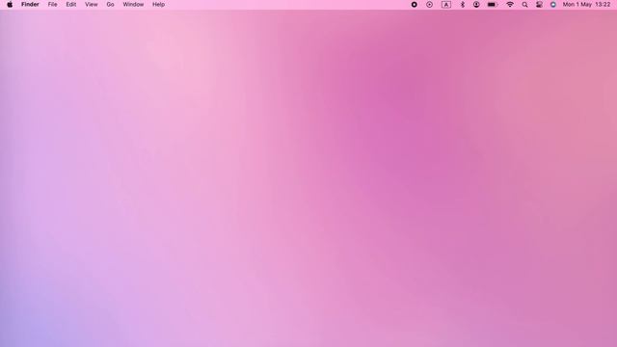The width and height of the screenshot is (617, 347).
Task: Open Spotlight search
Action: [x=524, y=5]
